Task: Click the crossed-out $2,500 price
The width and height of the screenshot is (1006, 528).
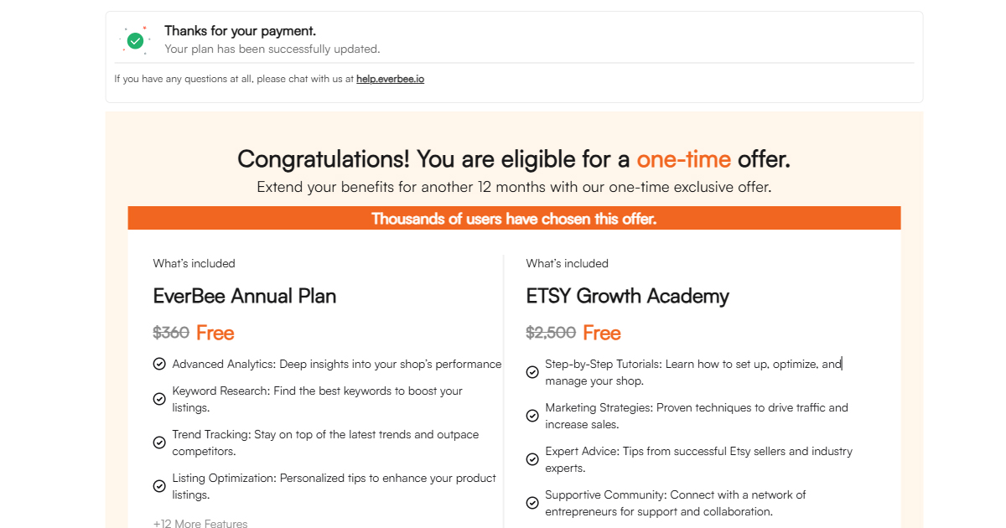Action: pos(551,333)
